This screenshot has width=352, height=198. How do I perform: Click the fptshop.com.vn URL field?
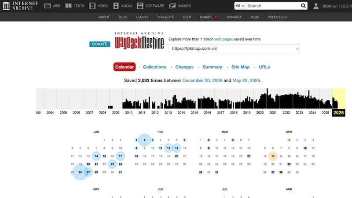click(x=234, y=49)
